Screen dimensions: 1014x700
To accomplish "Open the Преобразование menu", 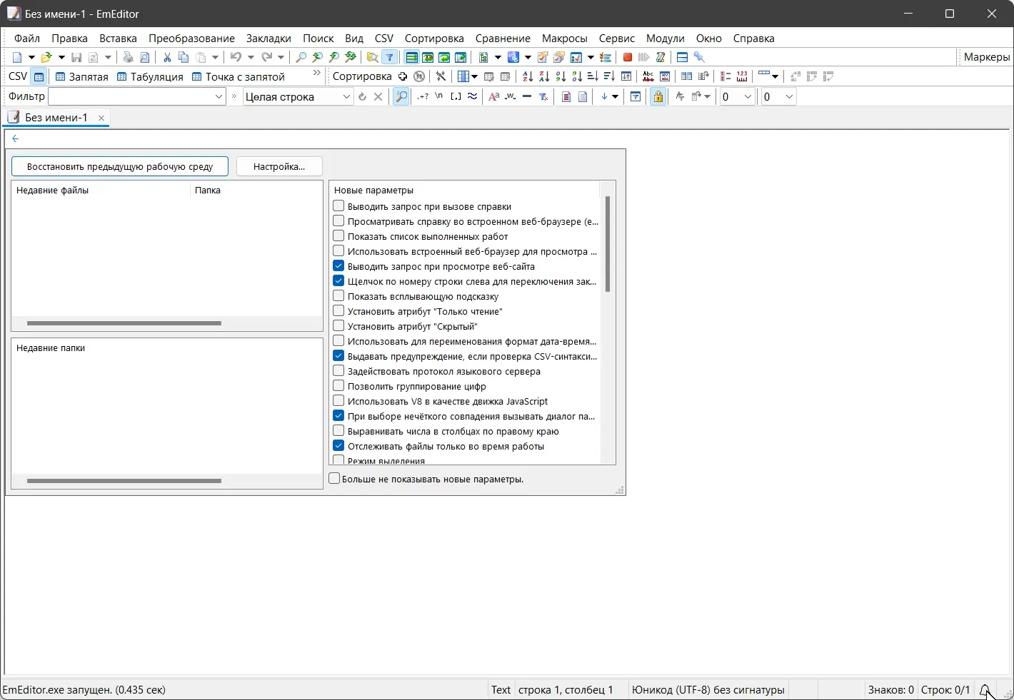I will [x=191, y=39].
